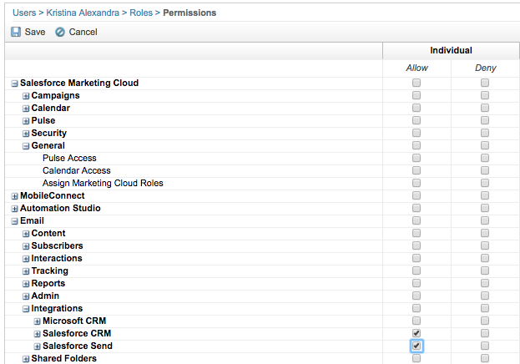The width and height of the screenshot is (520, 364).
Task: Select the Pulse Access row text
Action: tap(69, 158)
